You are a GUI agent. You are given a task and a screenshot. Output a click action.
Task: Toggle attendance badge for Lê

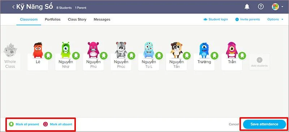point(48,56)
